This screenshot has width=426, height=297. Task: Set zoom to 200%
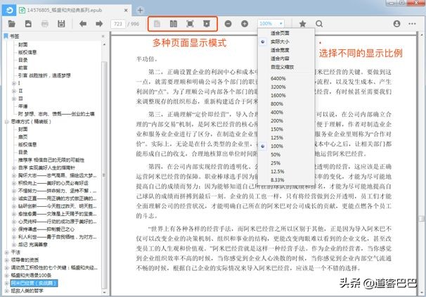click(277, 121)
